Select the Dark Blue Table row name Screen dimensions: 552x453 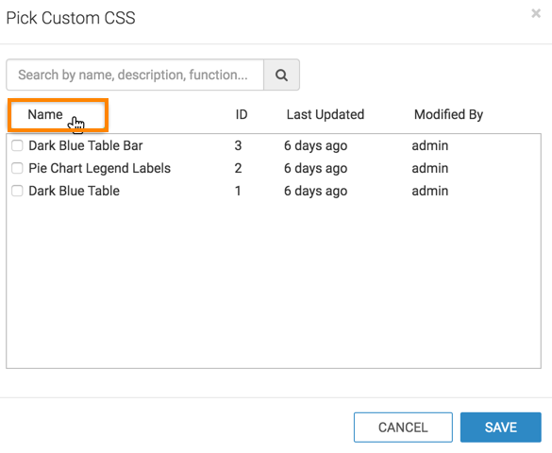click(74, 191)
